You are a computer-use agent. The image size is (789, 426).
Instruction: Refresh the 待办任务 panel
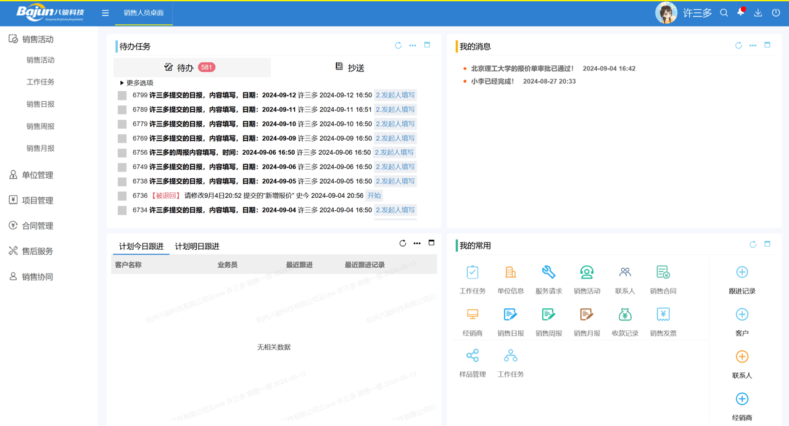(x=398, y=46)
